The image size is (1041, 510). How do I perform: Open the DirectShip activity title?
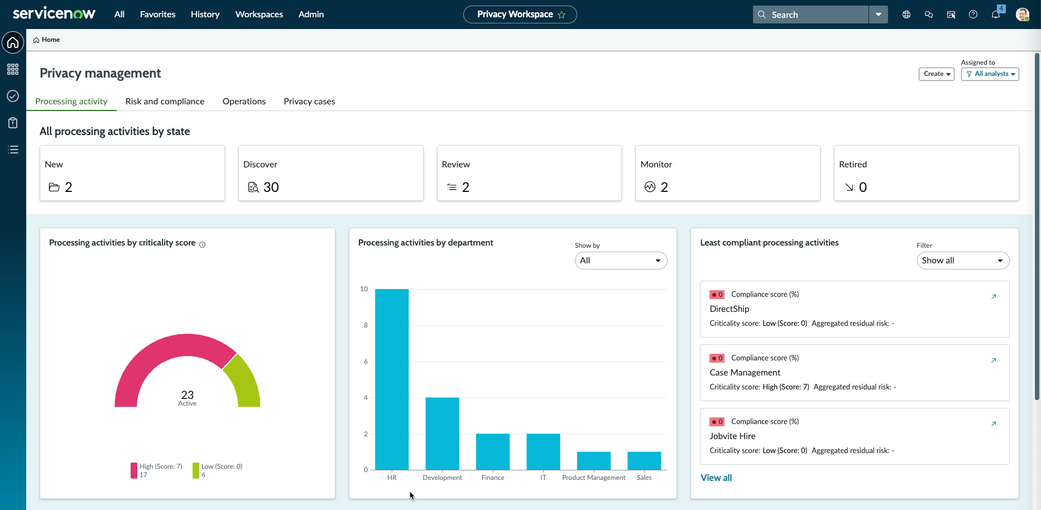pyautogui.click(x=730, y=309)
